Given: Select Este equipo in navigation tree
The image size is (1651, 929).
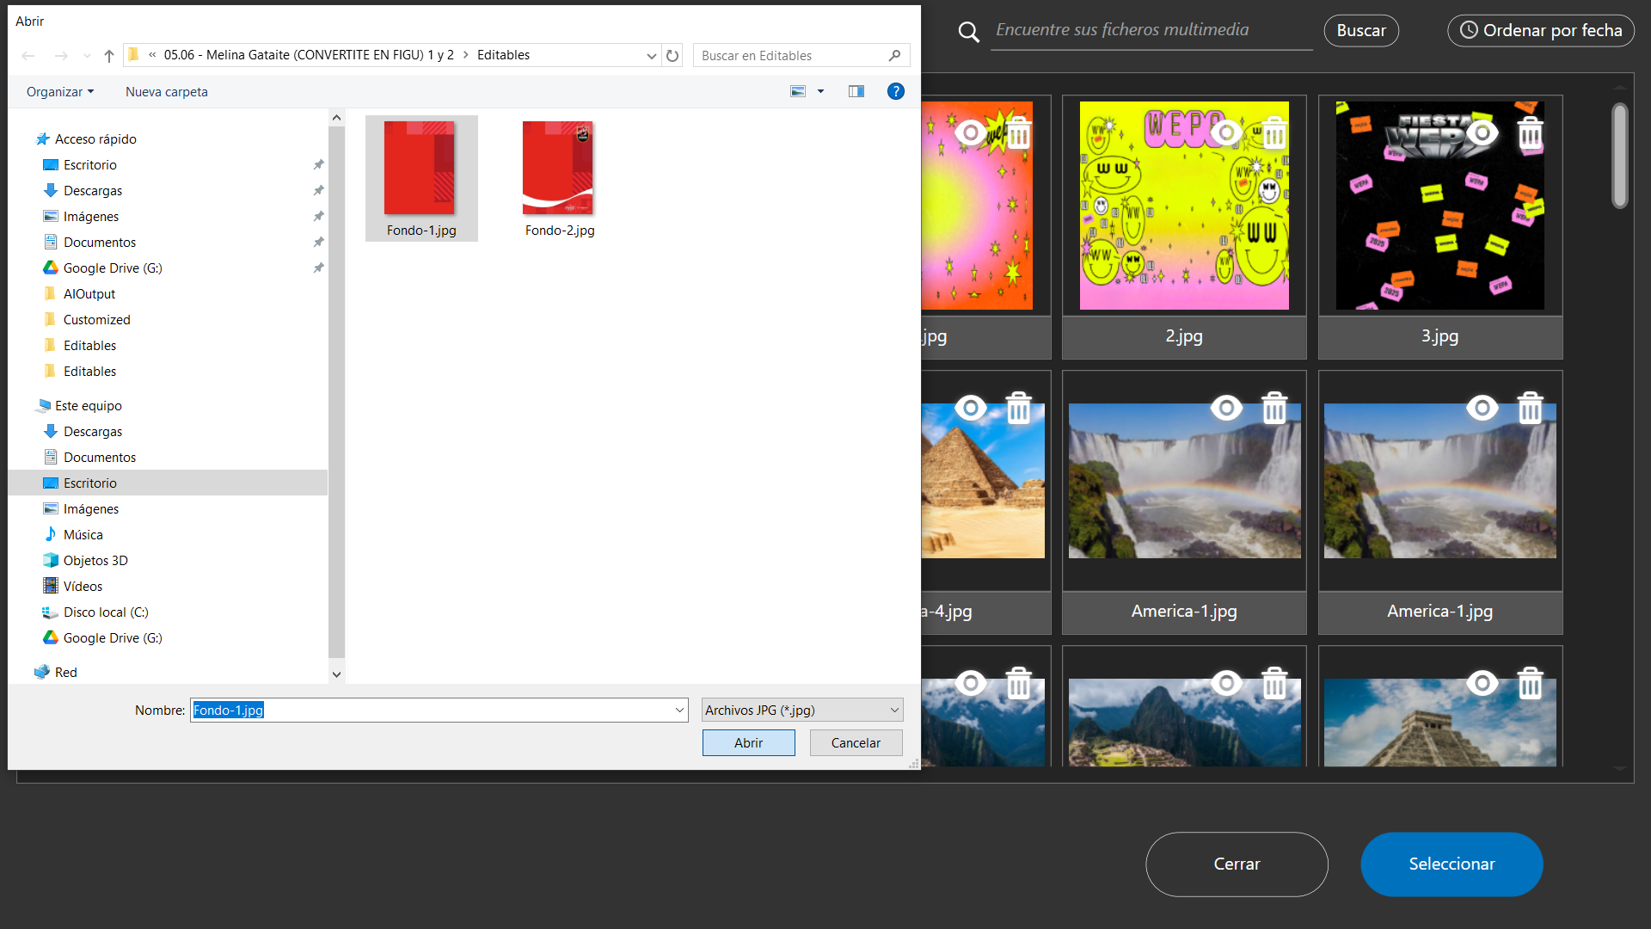Looking at the screenshot, I should [88, 406].
